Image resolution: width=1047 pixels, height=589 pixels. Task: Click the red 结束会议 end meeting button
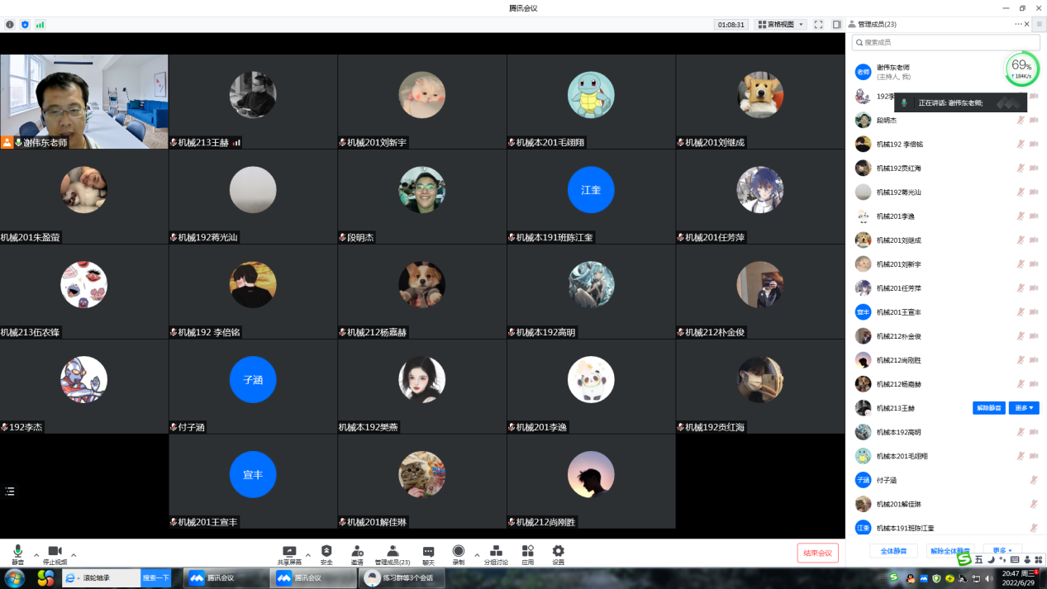[x=817, y=553]
